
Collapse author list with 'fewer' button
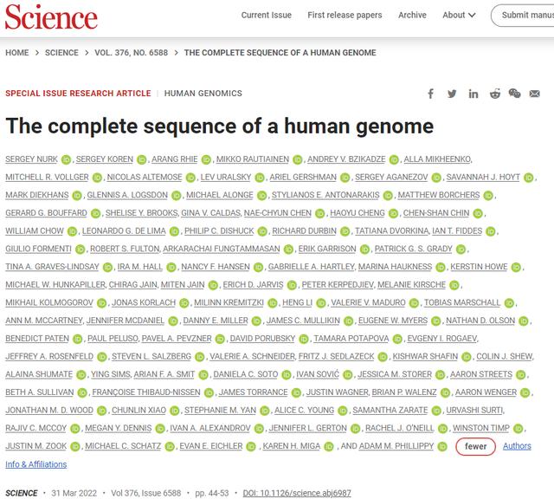click(476, 446)
